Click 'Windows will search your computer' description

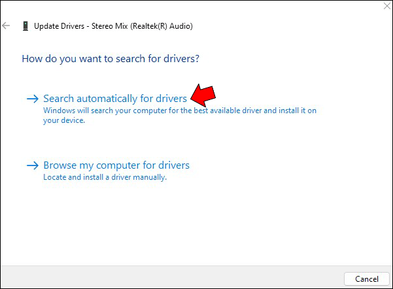pyautogui.click(x=180, y=115)
